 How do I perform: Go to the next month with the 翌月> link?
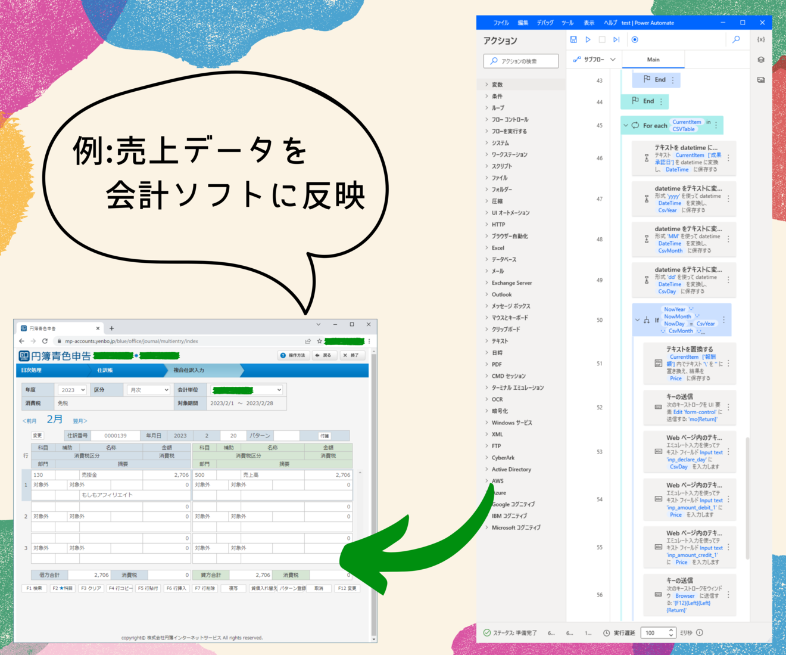pos(80,421)
